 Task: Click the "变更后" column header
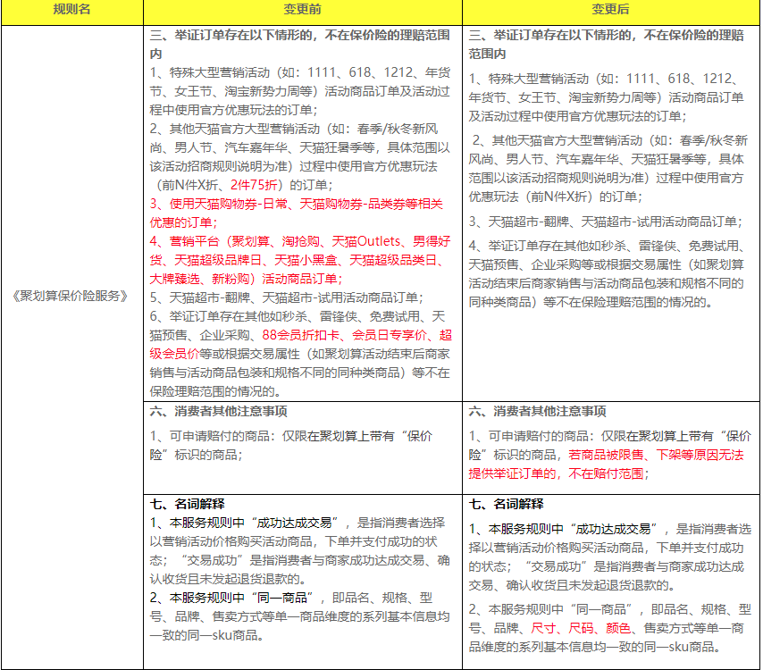(x=611, y=10)
